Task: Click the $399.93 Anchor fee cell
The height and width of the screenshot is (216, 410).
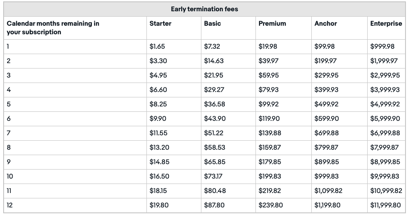Action: [x=327, y=90]
